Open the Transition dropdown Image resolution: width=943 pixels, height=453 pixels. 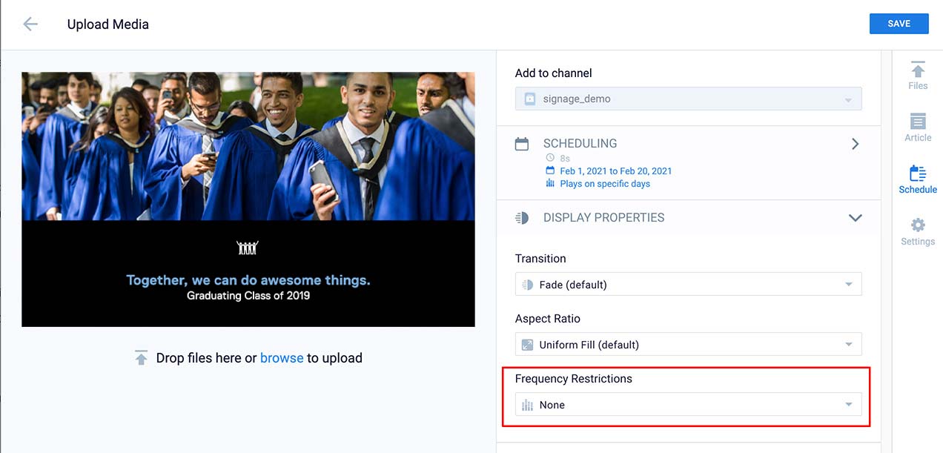click(x=688, y=285)
